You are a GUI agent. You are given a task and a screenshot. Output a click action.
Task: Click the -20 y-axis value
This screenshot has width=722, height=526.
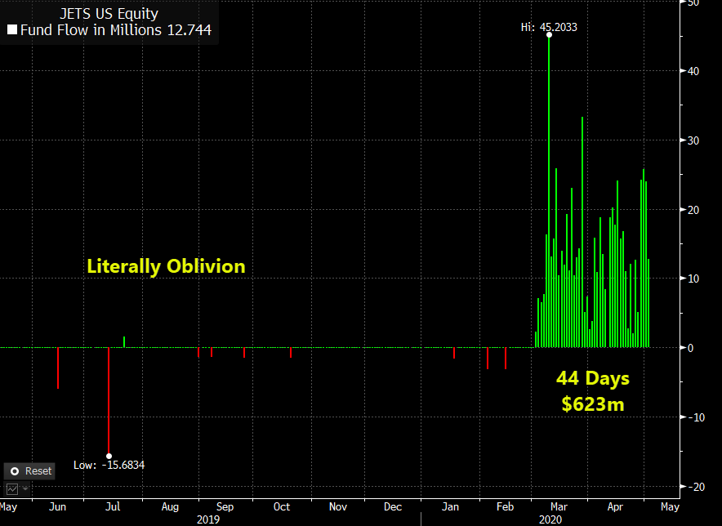pyautogui.click(x=696, y=487)
